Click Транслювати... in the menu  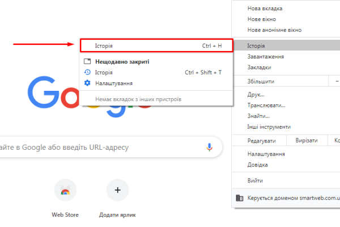pos(266,106)
